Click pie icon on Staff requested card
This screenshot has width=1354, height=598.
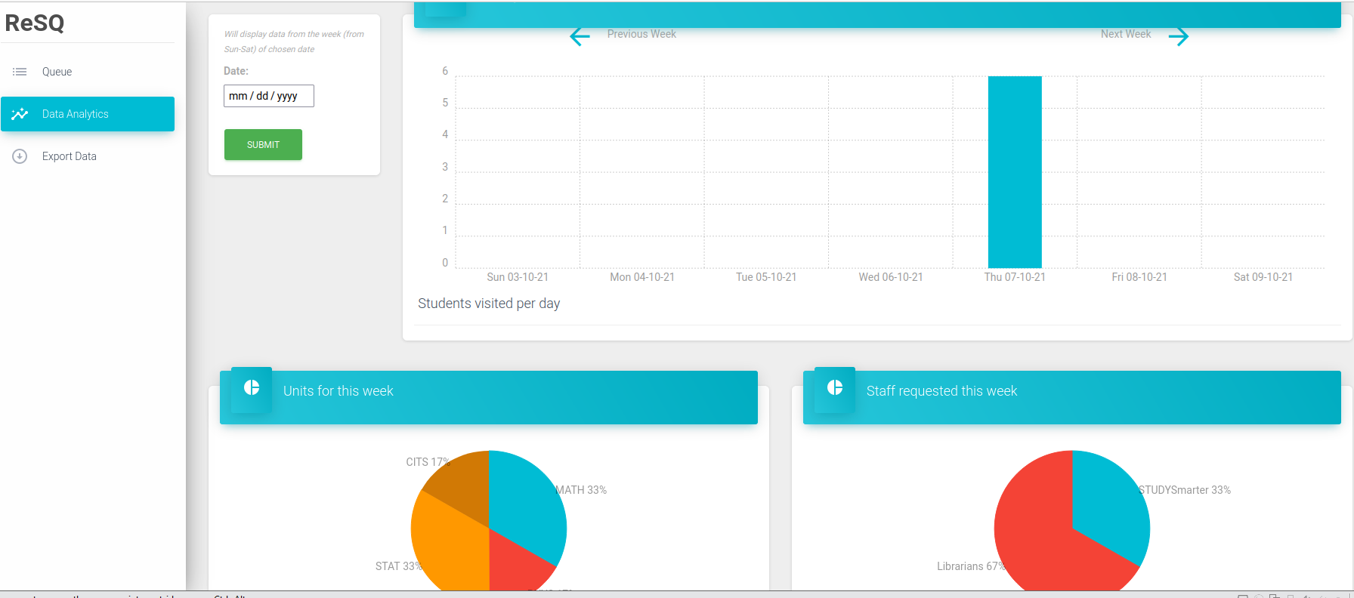835,388
